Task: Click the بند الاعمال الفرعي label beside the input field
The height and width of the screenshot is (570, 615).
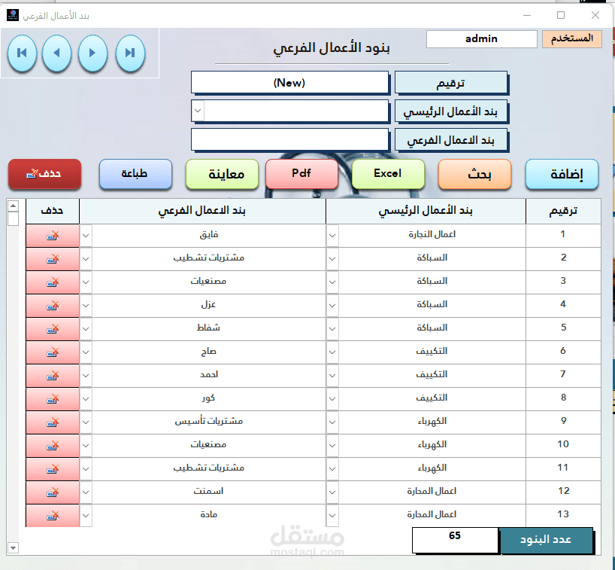Action: 451,140
